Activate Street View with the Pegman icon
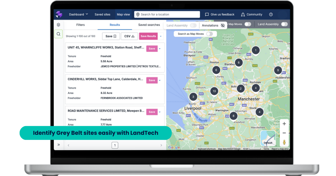 [x=284, y=142]
